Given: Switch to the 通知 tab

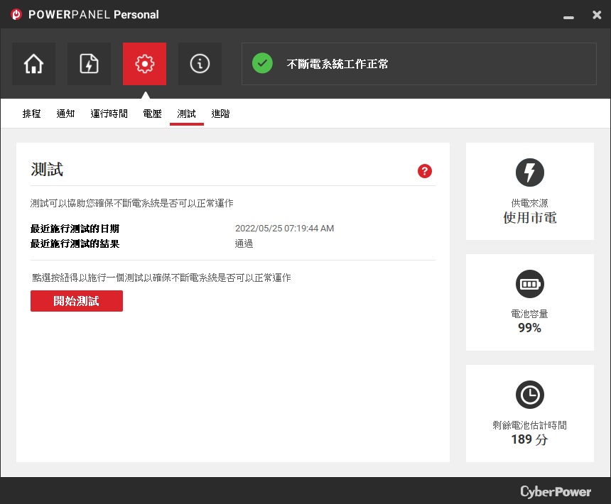Looking at the screenshot, I should pos(65,114).
